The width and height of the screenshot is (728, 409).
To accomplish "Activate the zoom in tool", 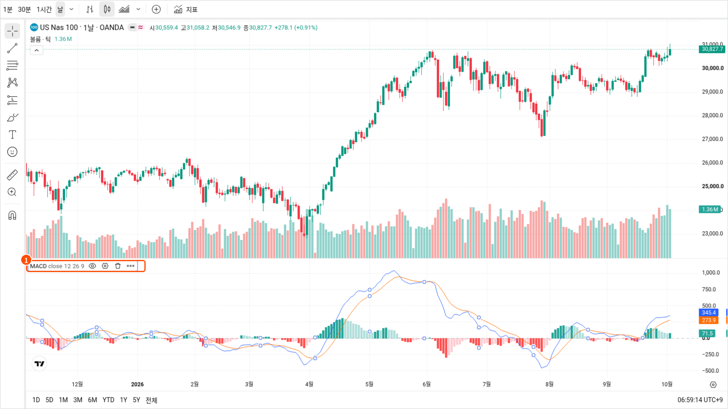I will [x=13, y=192].
